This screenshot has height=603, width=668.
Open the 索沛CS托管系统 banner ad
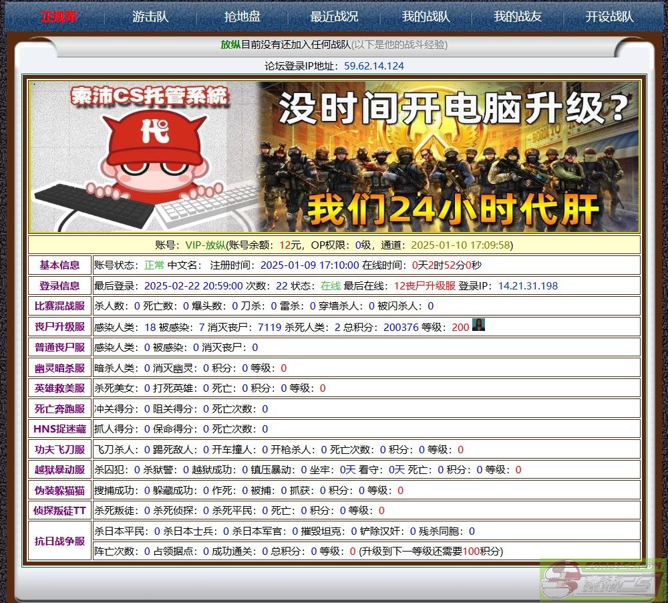334,155
